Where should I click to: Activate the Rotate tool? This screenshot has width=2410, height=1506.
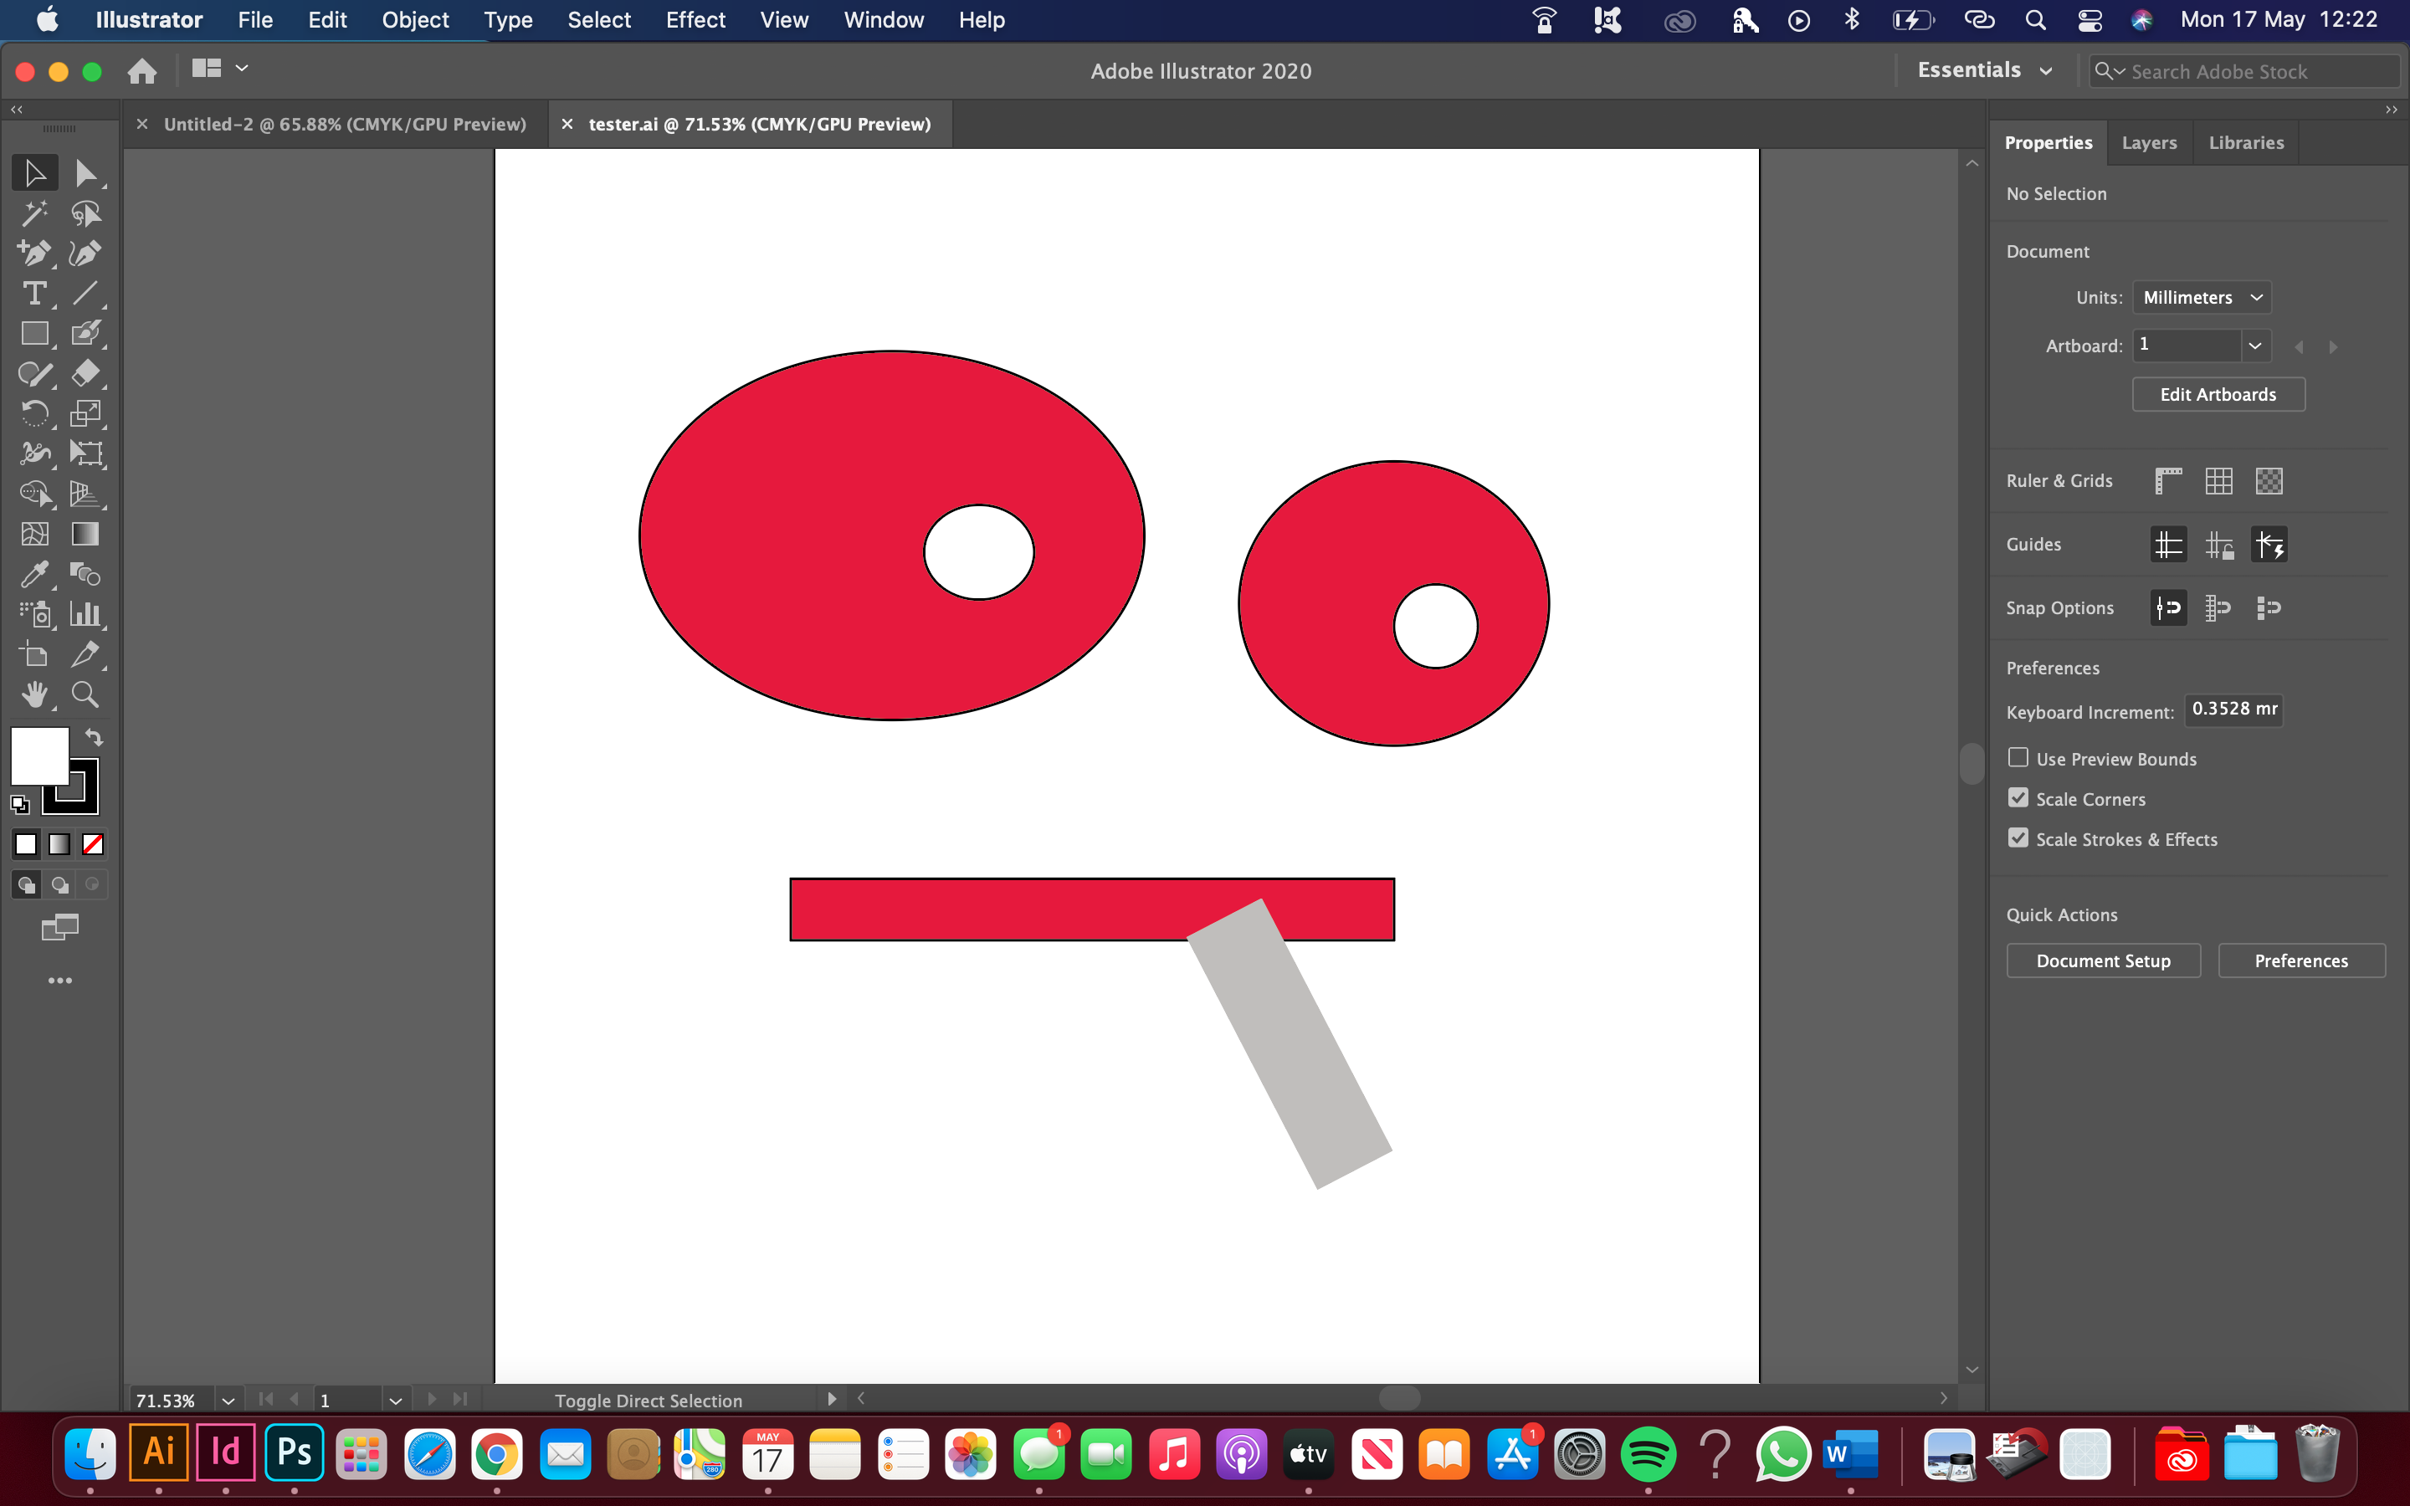pos(35,413)
